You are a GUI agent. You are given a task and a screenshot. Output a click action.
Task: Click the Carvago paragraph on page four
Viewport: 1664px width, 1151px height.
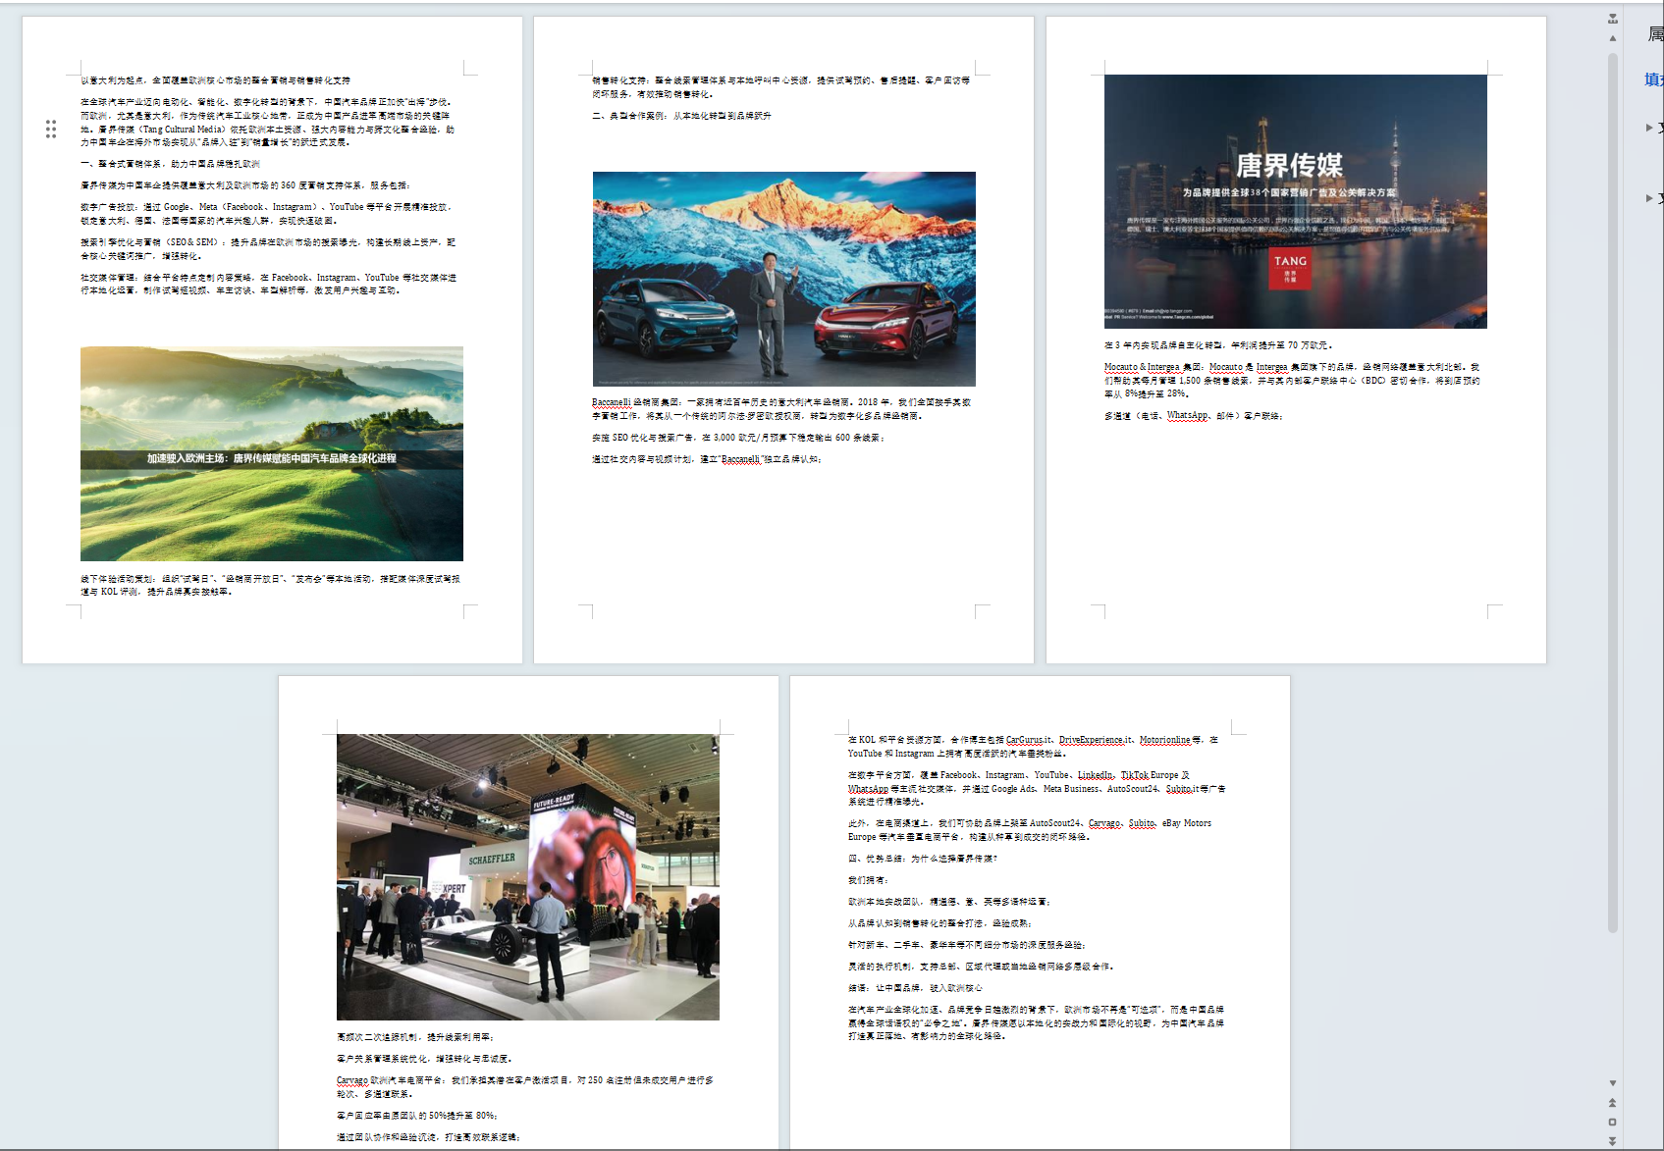pyautogui.click(x=525, y=1087)
